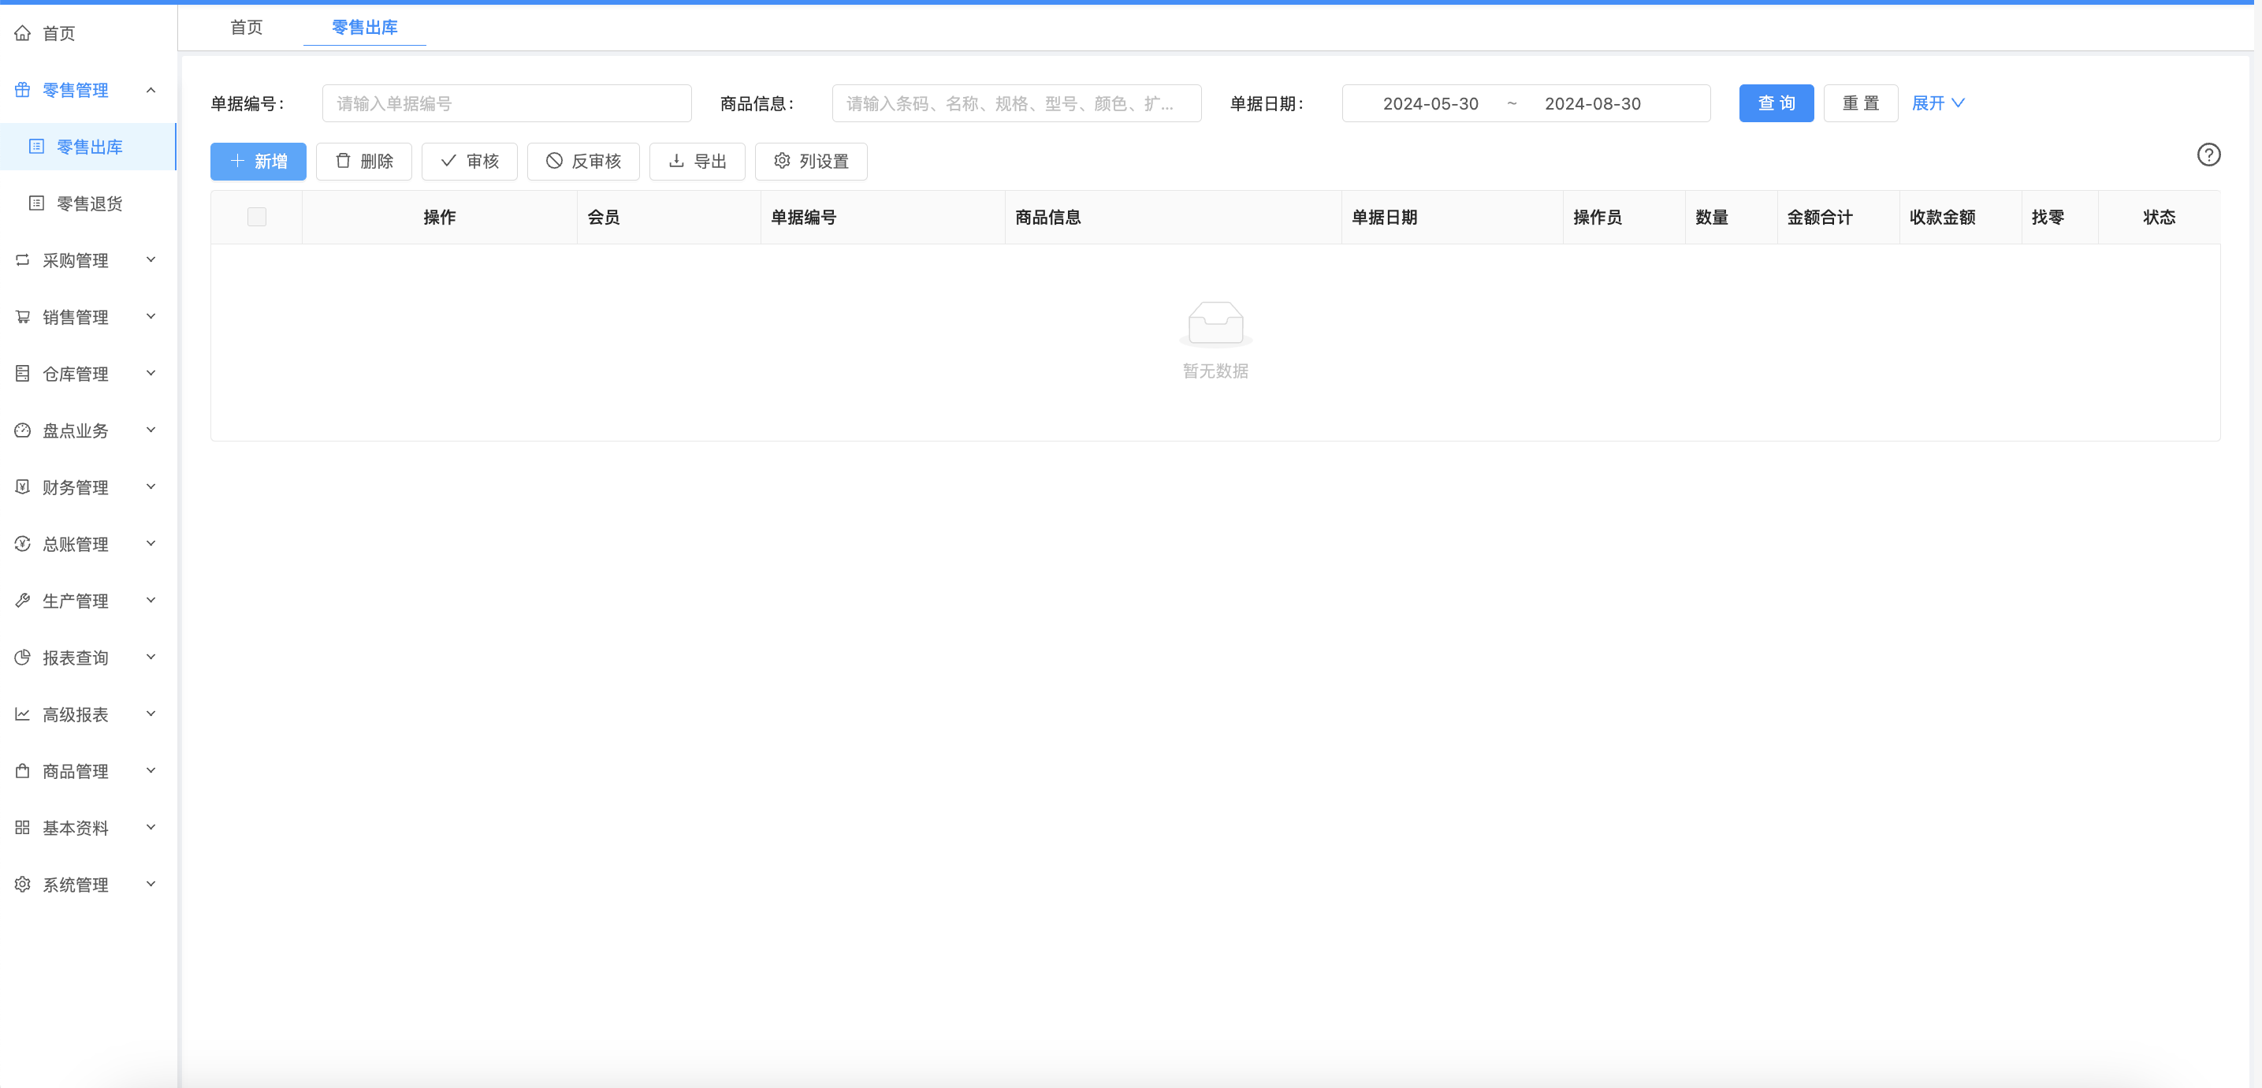Image resolution: width=2262 pixels, height=1088 pixels.
Task: Click the 审核 checkmark icon
Action: (x=448, y=161)
